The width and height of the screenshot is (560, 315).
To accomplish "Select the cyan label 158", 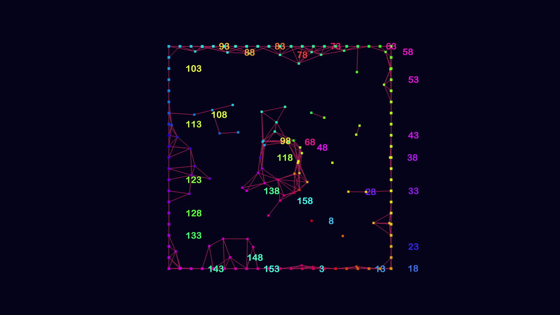I will (x=305, y=201).
